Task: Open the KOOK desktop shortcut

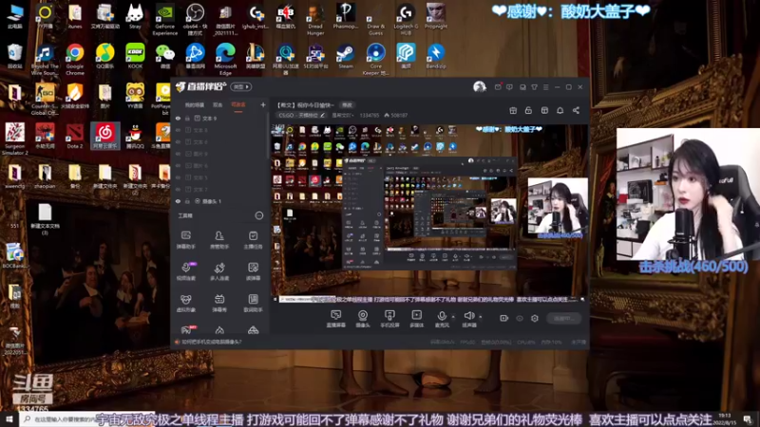Action: 135,56
